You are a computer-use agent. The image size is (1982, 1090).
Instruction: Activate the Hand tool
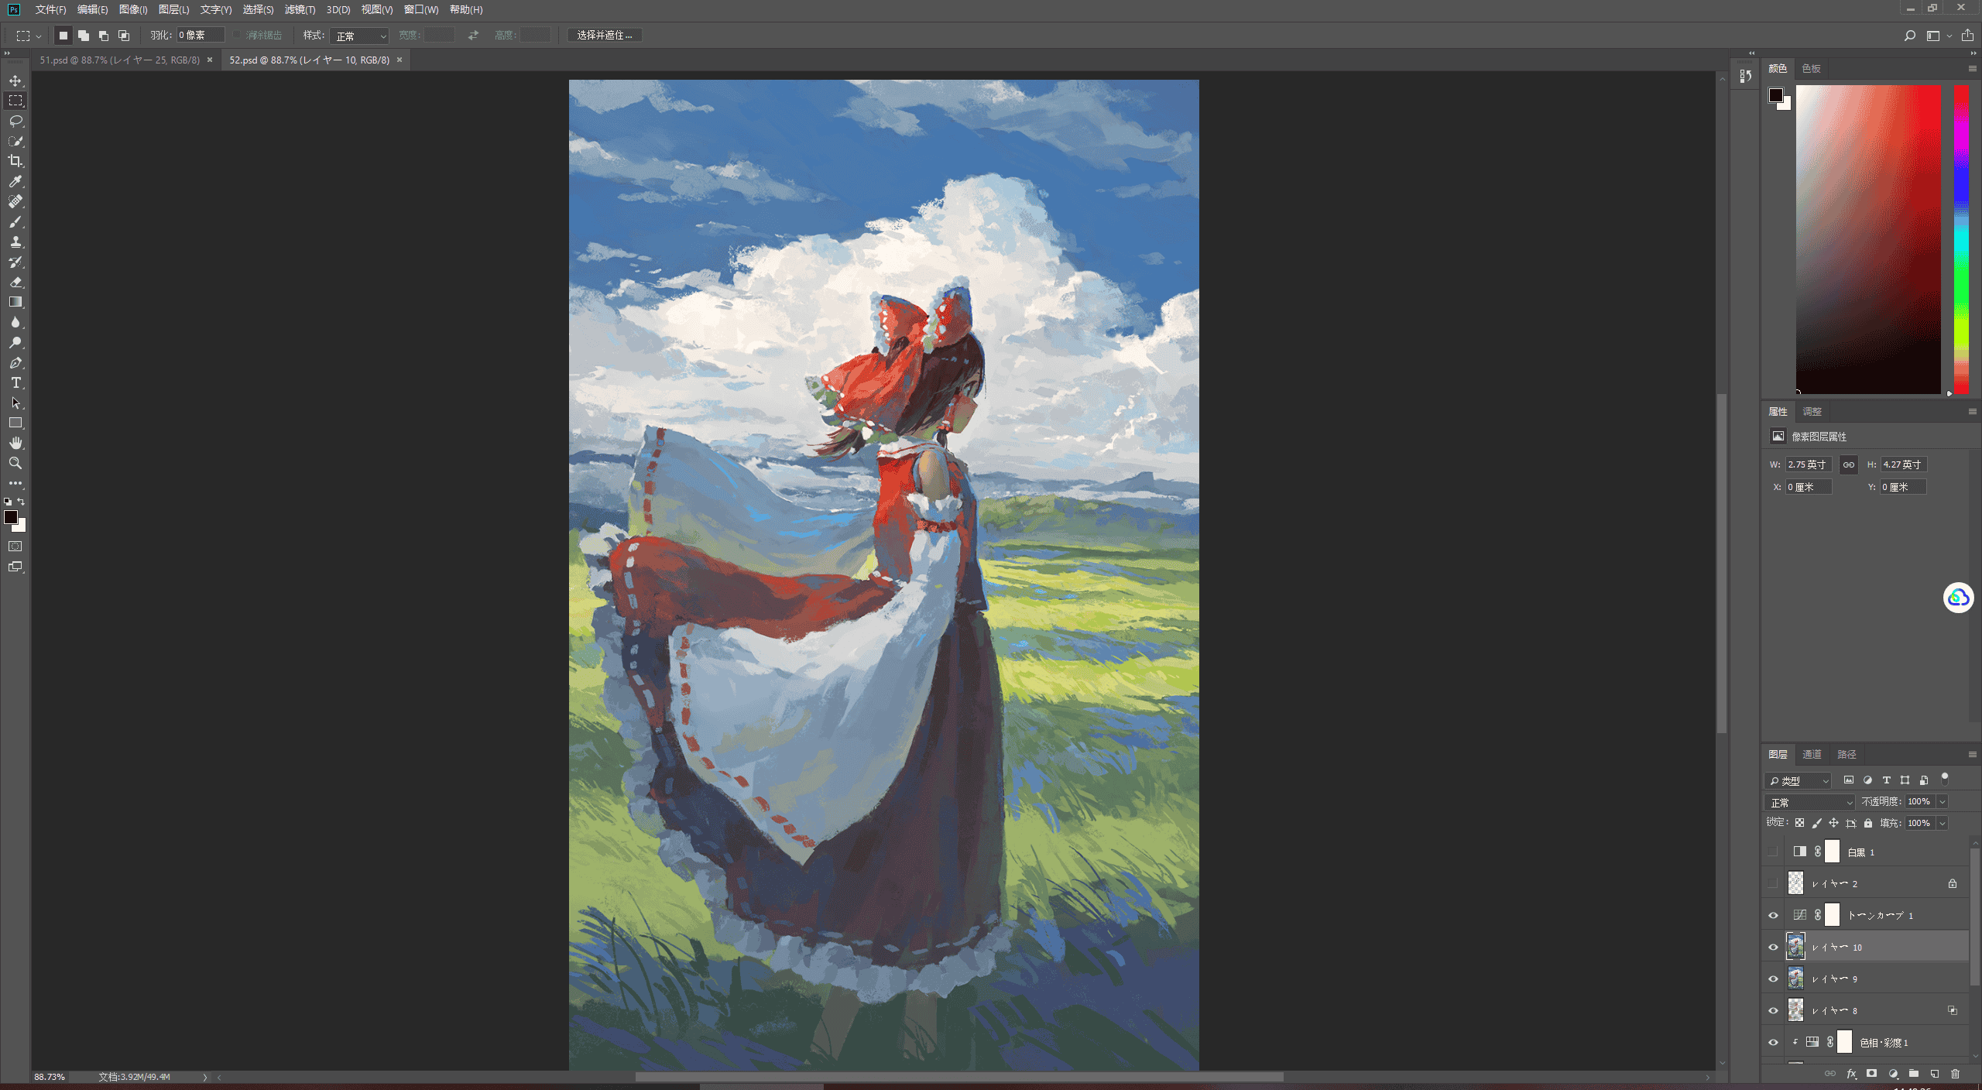(15, 443)
